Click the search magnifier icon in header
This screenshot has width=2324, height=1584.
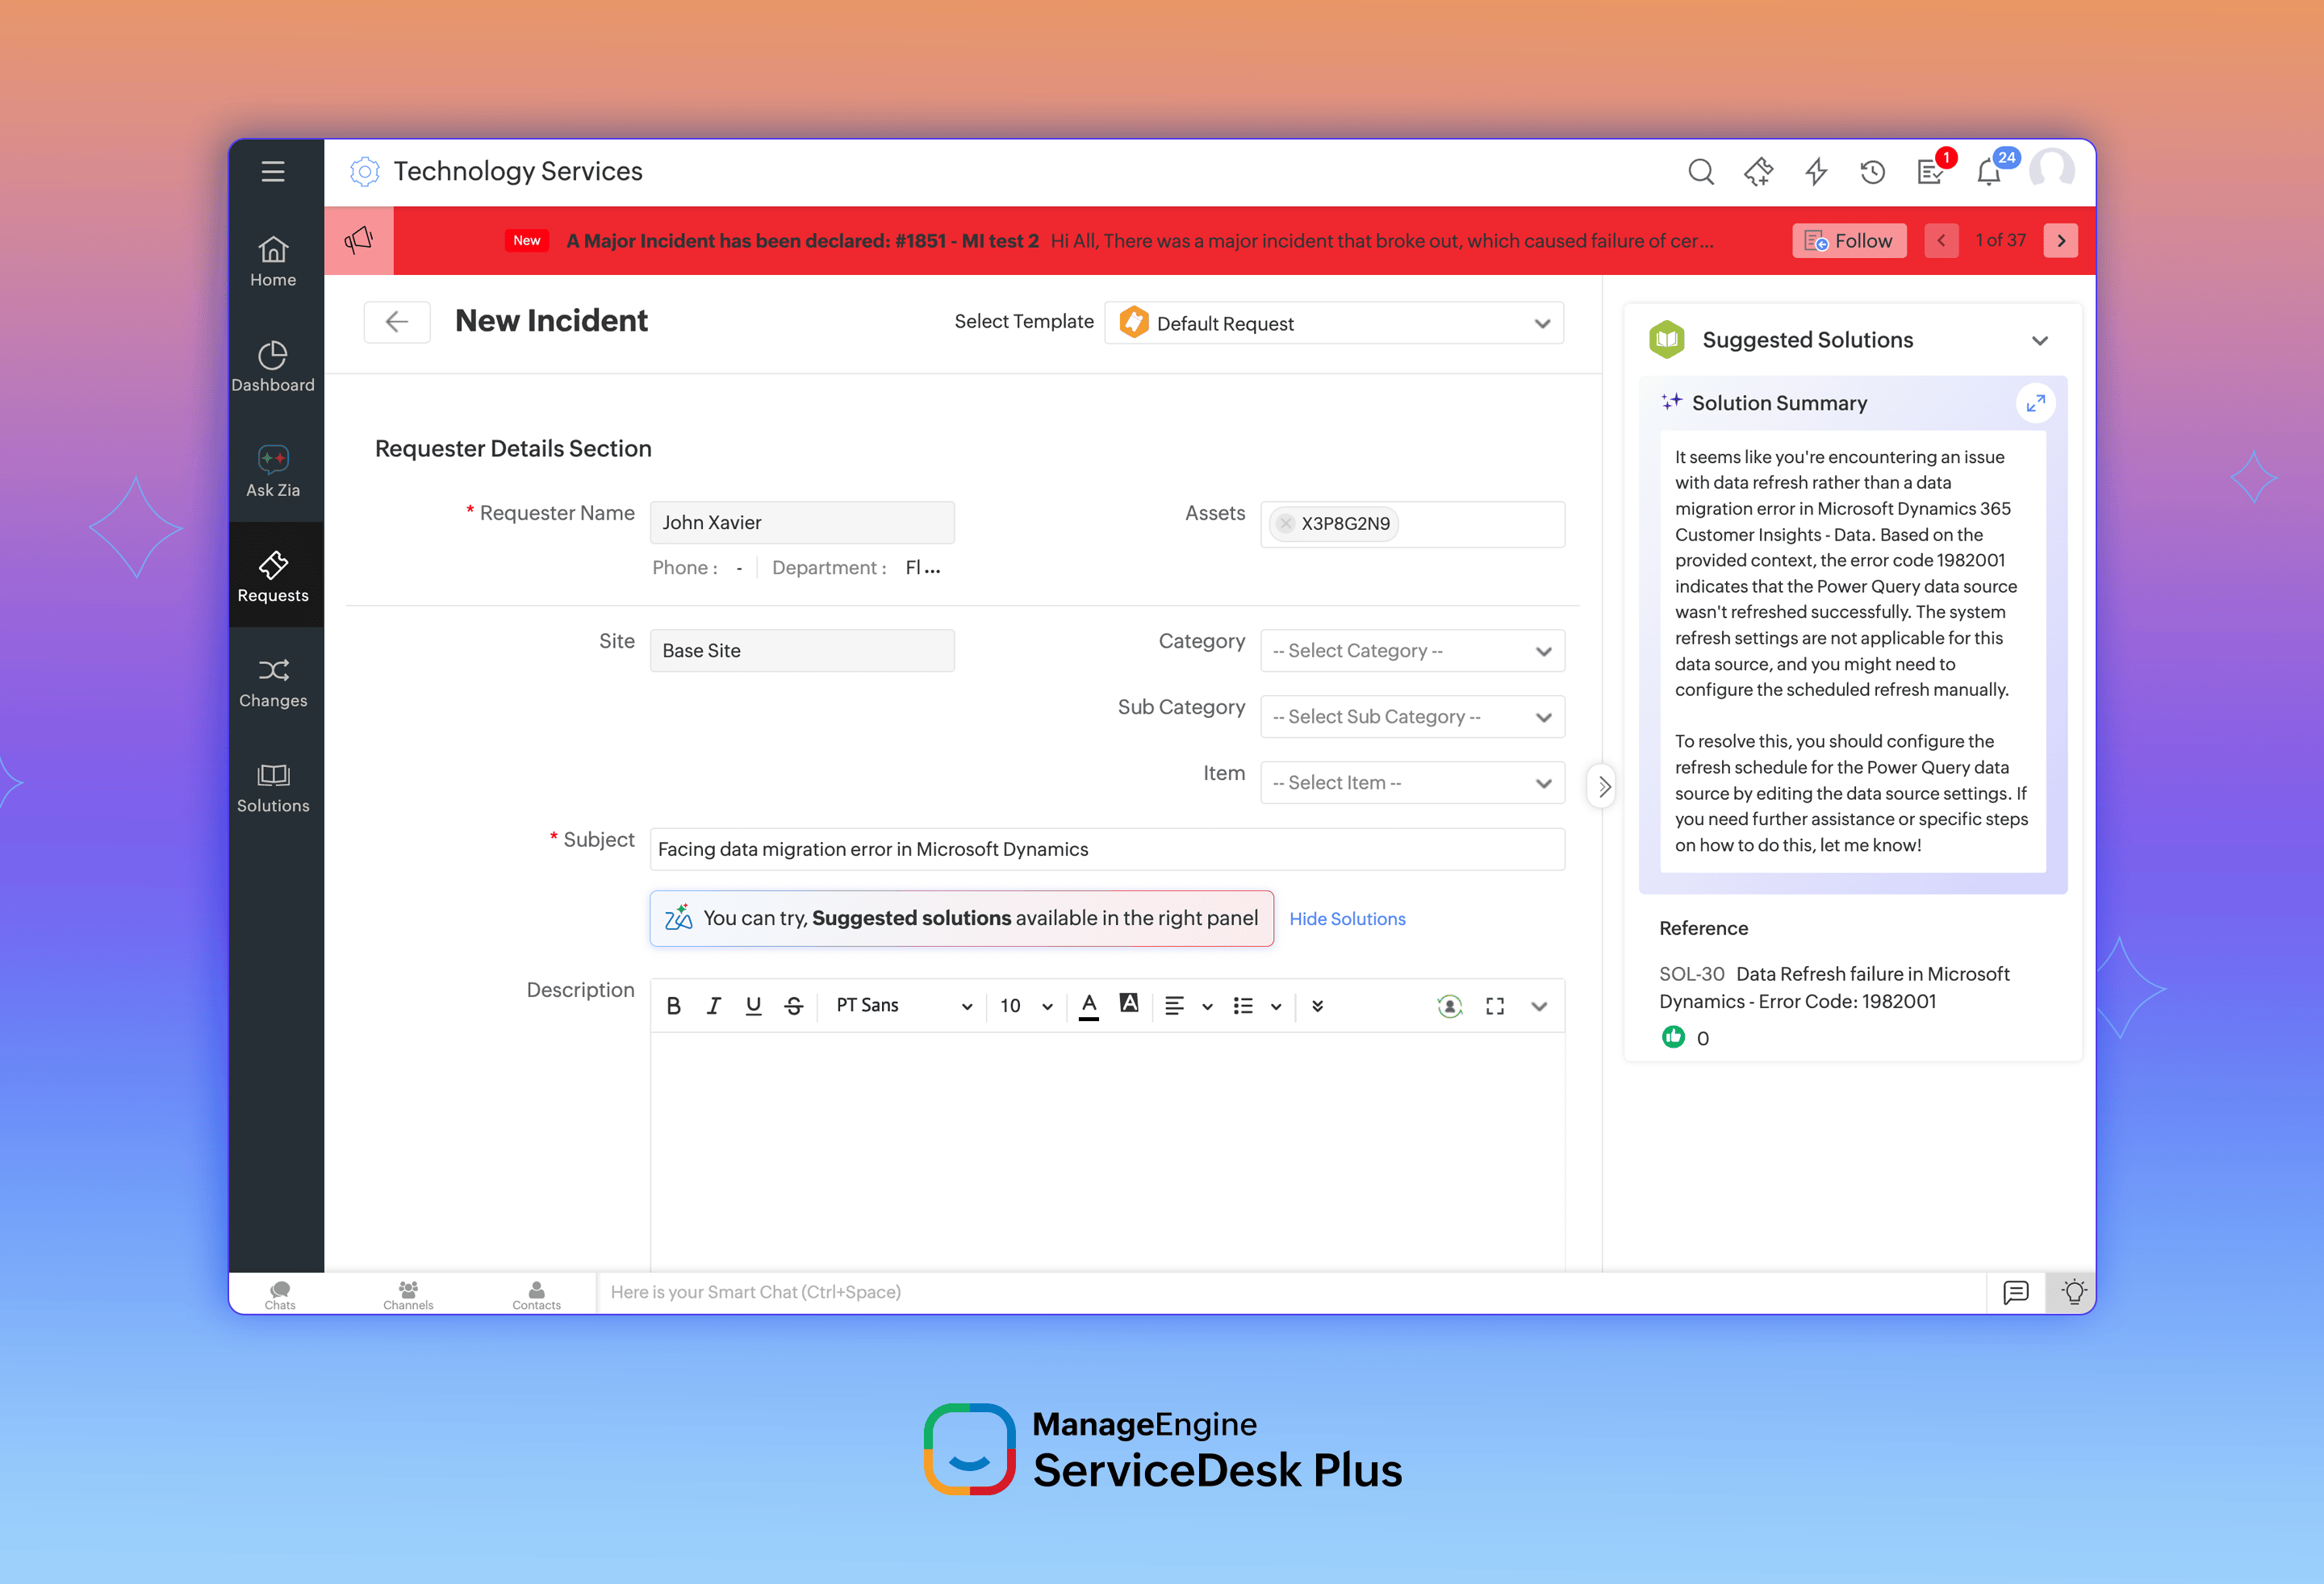coord(1700,172)
